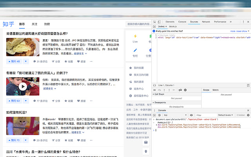
Task: Switch to the 热榜 feed tab
Action: 47,24
